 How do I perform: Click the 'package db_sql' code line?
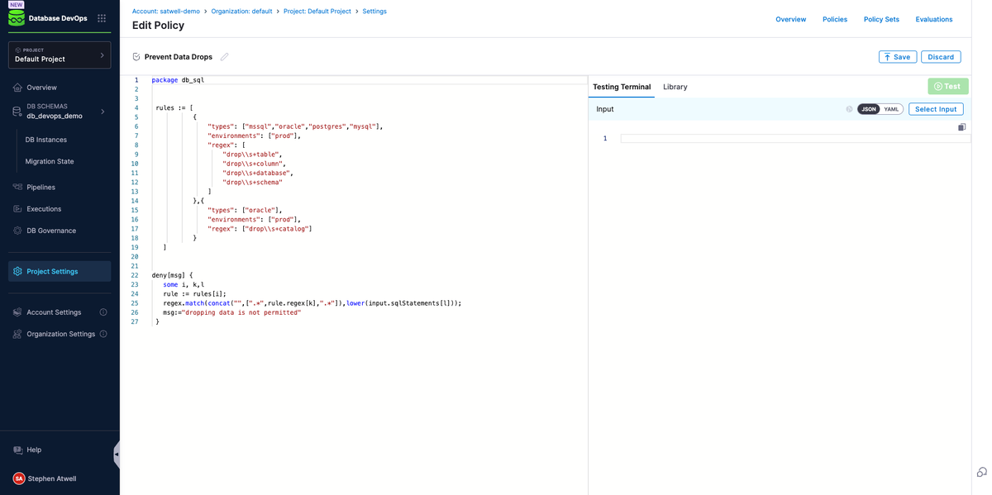tap(178, 80)
